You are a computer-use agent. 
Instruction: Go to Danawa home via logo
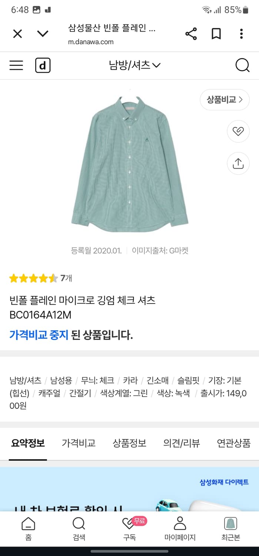43,66
